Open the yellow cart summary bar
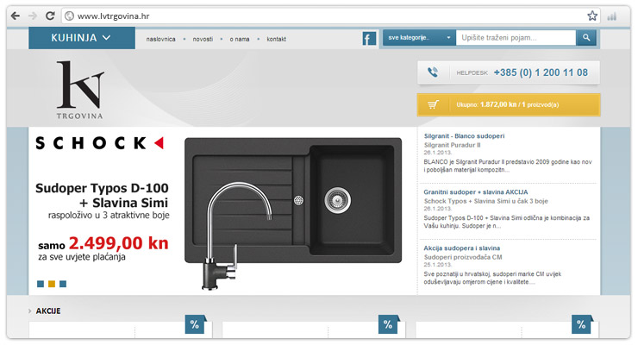This screenshot has width=638, height=345. point(509,104)
